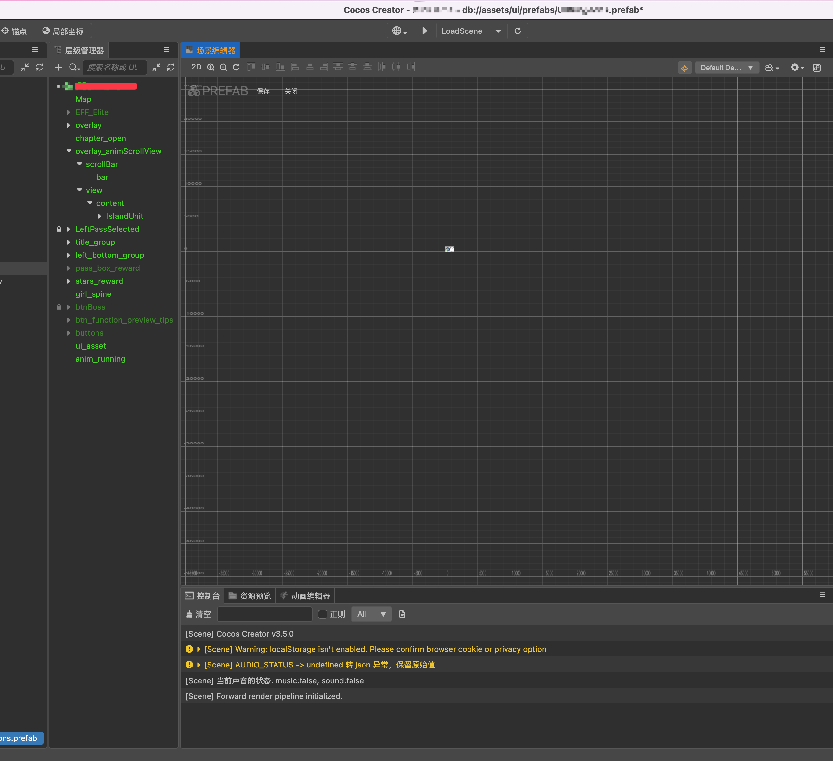Viewport: 833px width, 761px height.
Task: Toggle the 2D view mode
Action: pos(196,67)
